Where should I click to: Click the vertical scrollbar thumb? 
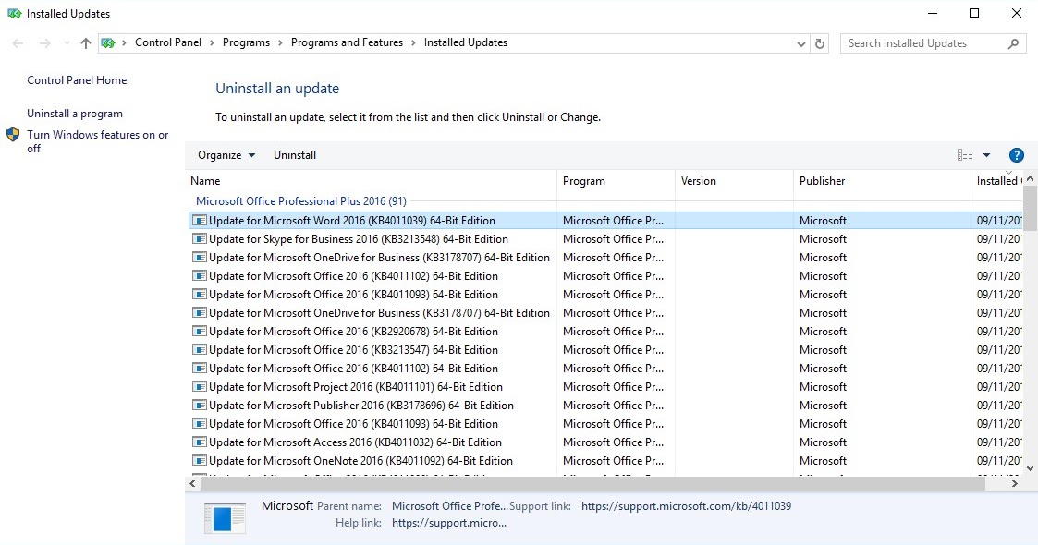[x=1030, y=209]
